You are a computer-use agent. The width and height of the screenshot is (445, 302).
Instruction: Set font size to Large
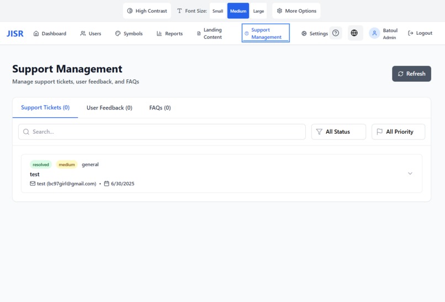(x=258, y=11)
